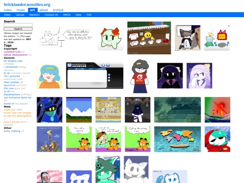This screenshot has width=244, height=183.
Task: Open the first Garfield thought-bubble comic panel
Action: pos(79,139)
